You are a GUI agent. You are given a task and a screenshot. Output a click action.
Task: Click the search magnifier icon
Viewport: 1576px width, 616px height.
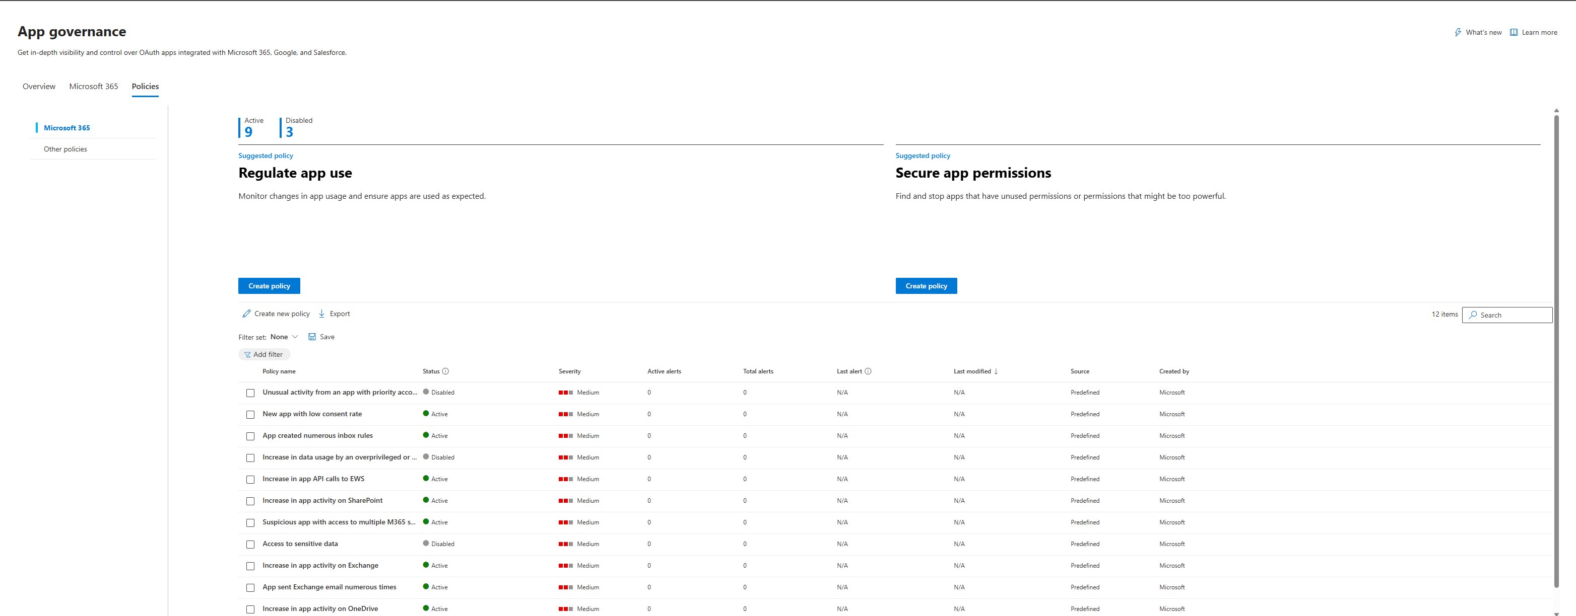[x=1473, y=315]
